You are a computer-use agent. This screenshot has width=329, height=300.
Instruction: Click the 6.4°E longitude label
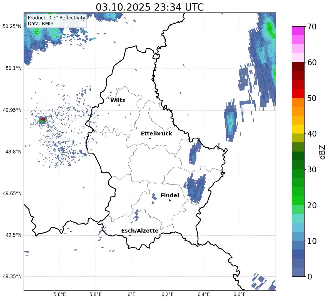(x=203, y=295)
